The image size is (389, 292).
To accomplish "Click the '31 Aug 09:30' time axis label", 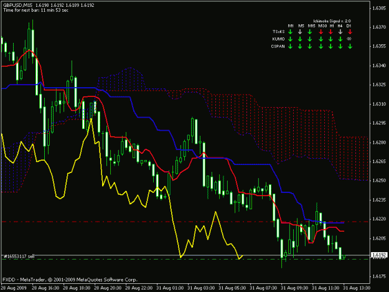I will click(294, 288).
